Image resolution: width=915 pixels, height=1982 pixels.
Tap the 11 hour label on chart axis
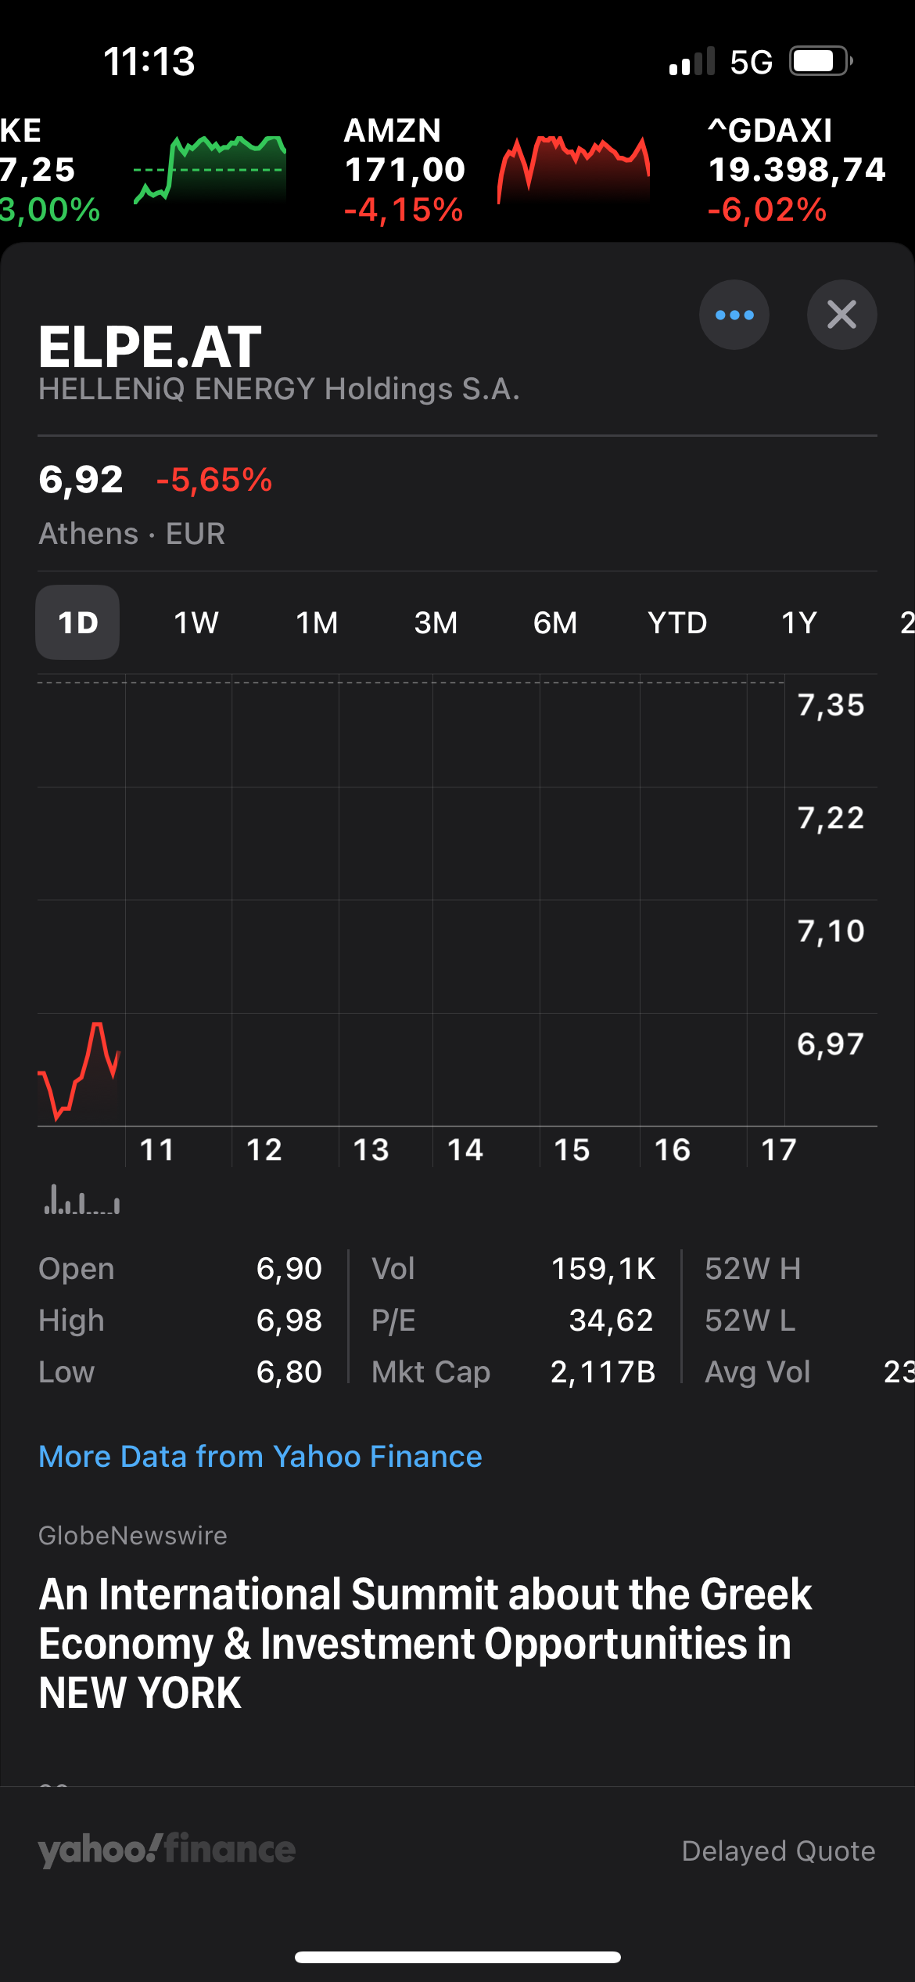tap(156, 1149)
